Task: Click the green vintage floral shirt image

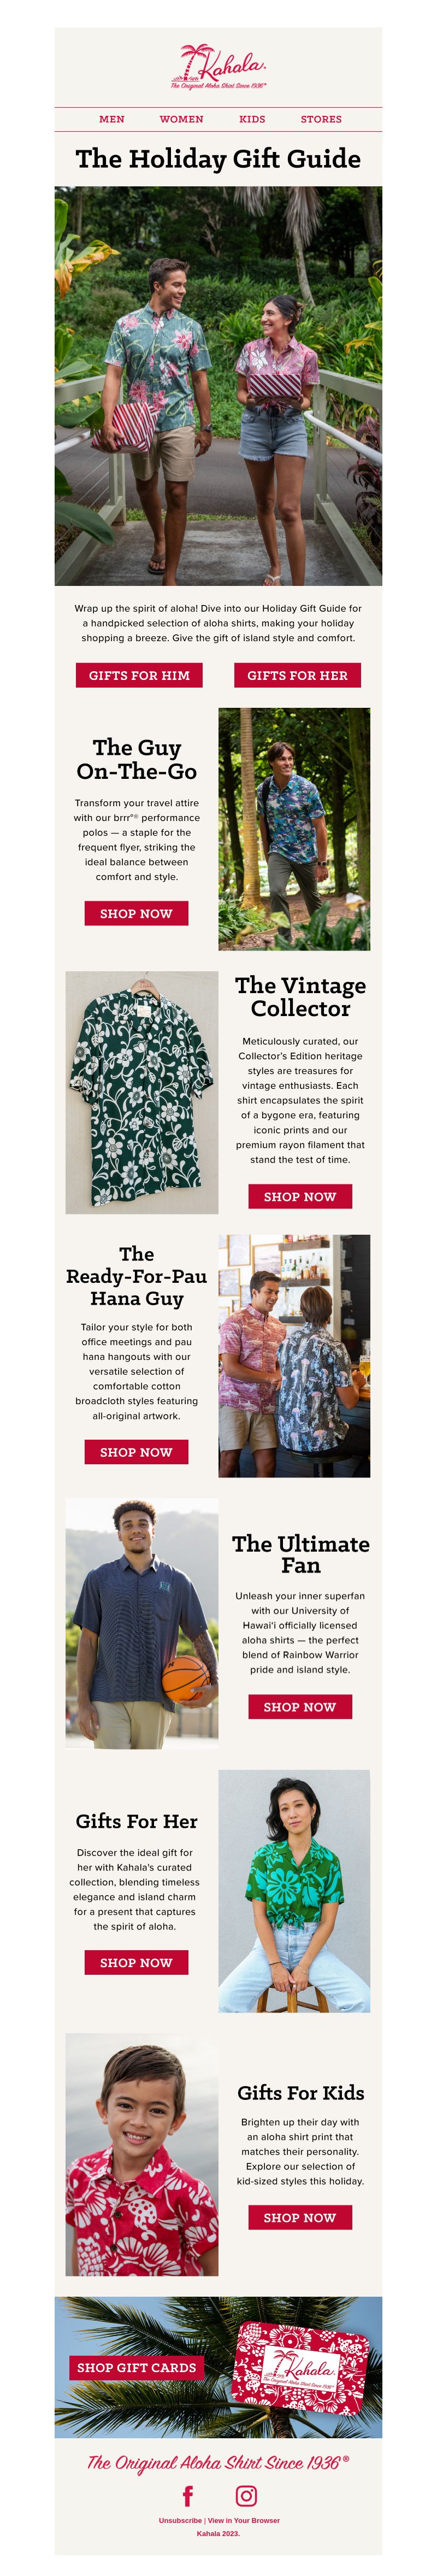Action: (142, 1092)
